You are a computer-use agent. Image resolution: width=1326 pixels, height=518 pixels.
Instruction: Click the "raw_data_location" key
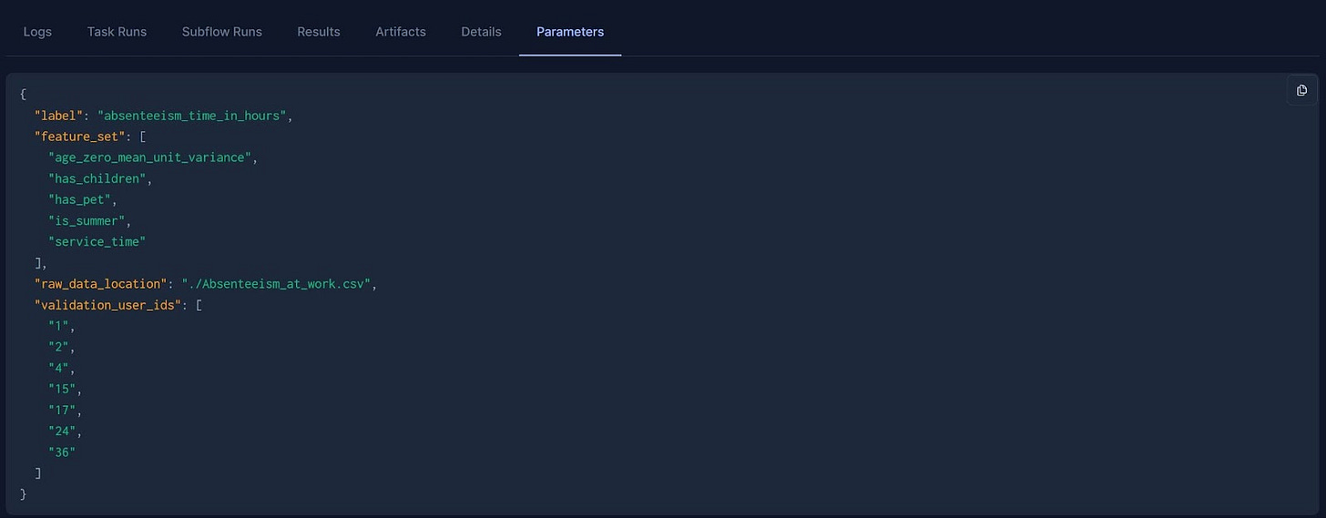pos(100,284)
